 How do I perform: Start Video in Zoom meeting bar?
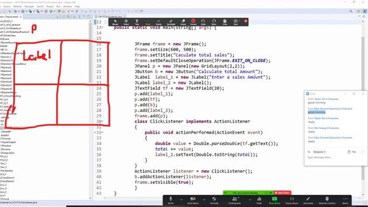click(193, 200)
